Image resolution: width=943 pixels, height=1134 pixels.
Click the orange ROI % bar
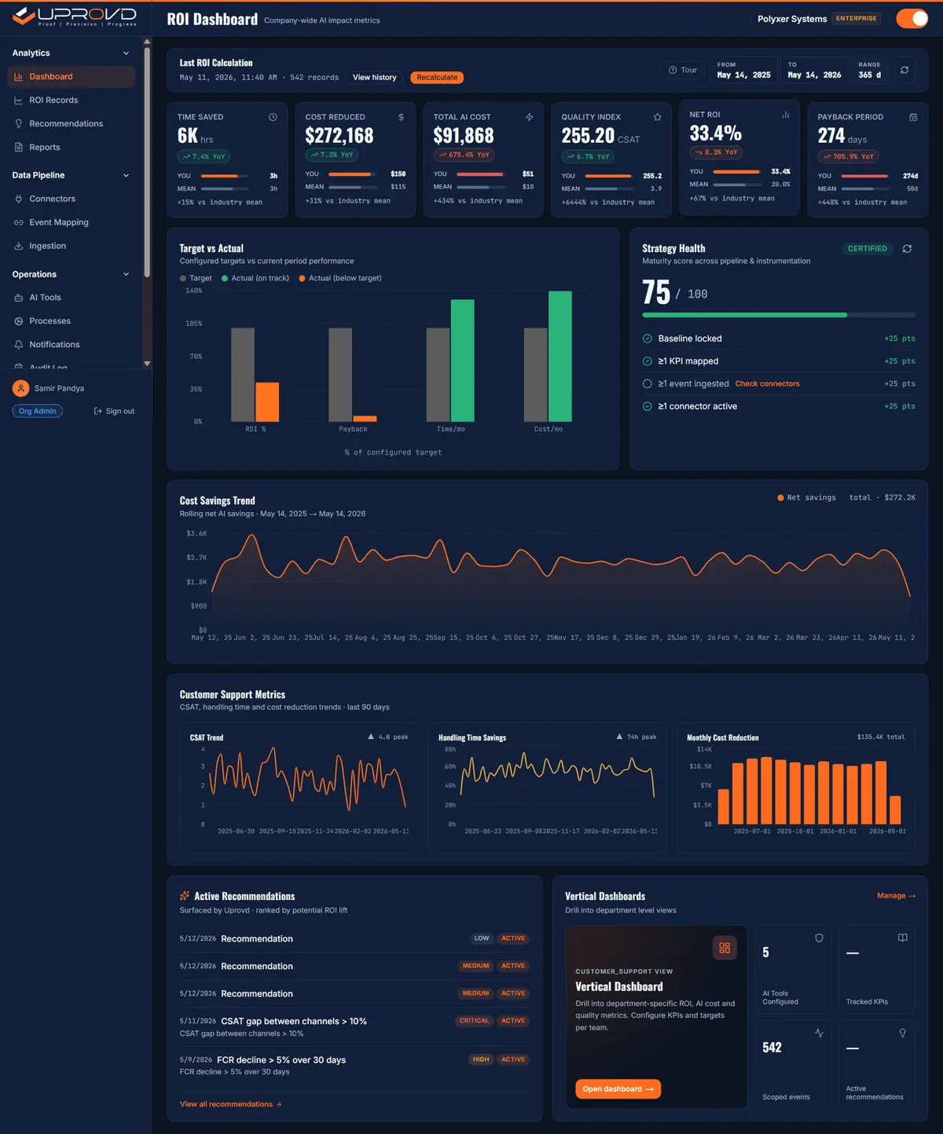[267, 402]
